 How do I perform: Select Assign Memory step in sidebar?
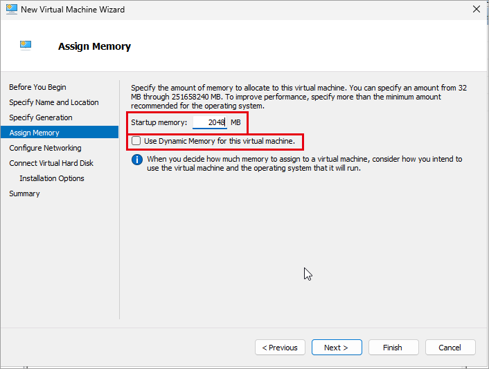pyautogui.click(x=60, y=132)
